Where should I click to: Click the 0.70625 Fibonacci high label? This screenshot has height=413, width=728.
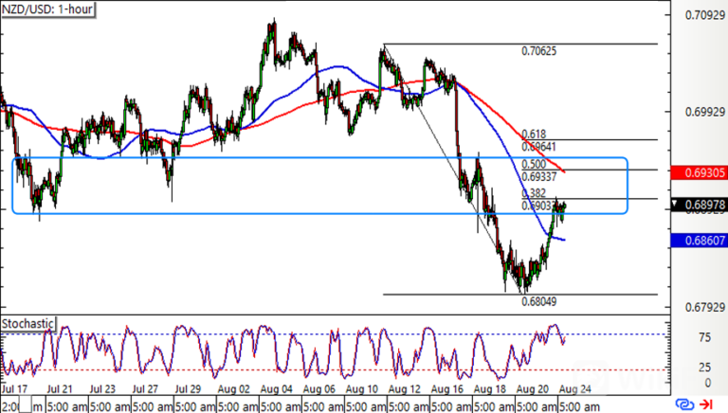[x=539, y=51]
